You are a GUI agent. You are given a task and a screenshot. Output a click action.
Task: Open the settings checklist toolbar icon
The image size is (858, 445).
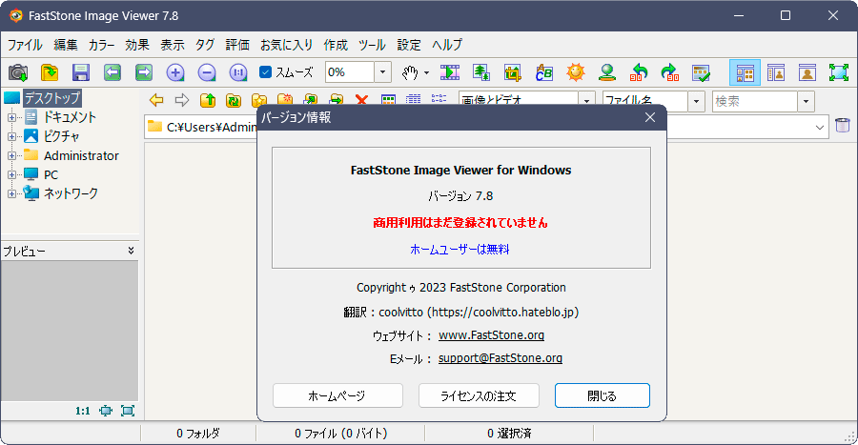701,72
